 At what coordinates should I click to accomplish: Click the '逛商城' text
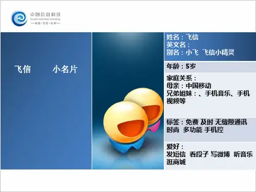[x=176, y=162]
